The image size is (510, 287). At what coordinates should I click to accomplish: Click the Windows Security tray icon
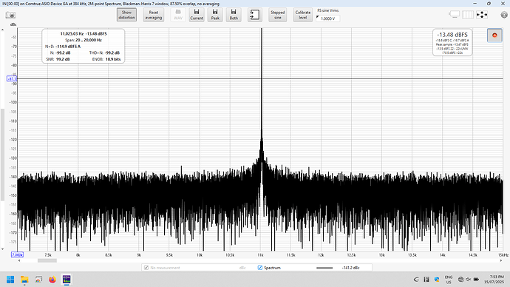click(x=437, y=279)
